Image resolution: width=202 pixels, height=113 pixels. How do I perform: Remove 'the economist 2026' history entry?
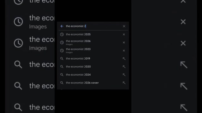(x=124, y=42)
